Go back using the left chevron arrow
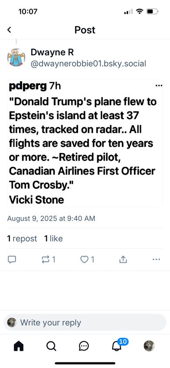Viewport: 170px width, 368px height. coord(9,30)
